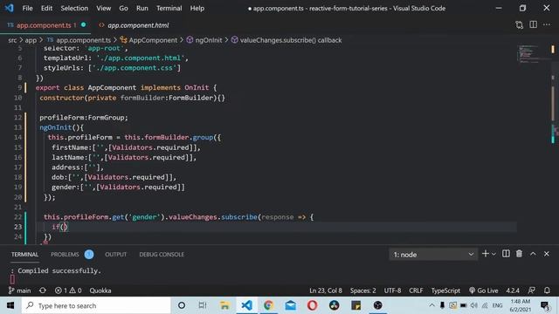Split the editor to the right

tap(533, 24)
